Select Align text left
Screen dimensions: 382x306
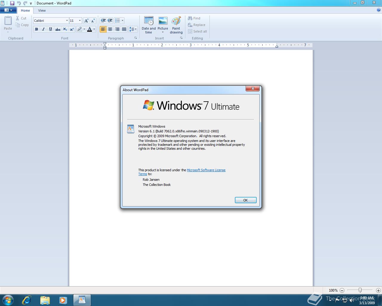(x=103, y=29)
